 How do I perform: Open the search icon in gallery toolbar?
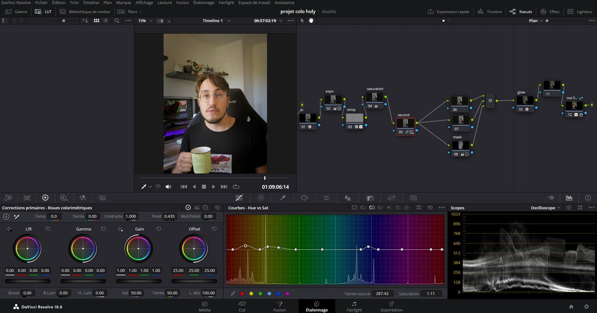pyautogui.click(x=117, y=21)
